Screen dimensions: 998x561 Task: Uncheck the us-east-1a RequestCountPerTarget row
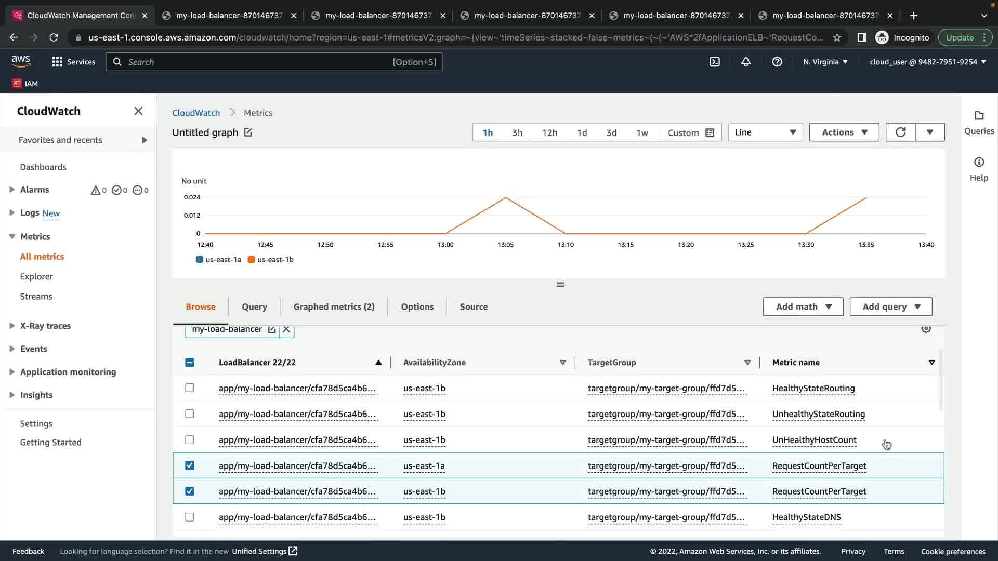coord(190,465)
